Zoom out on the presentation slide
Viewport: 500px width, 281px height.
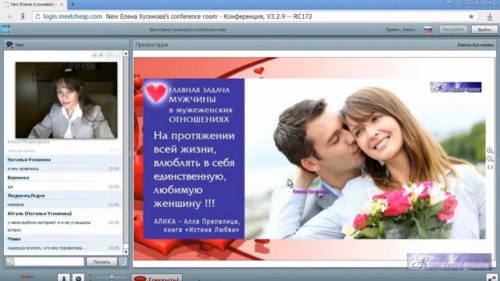point(490,158)
